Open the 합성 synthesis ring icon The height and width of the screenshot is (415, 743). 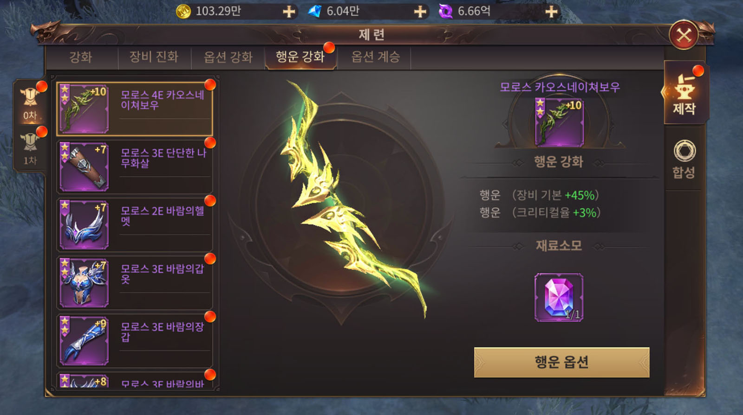point(684,159)
